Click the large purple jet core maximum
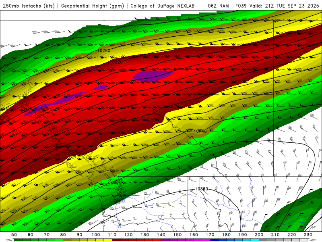The image size is (322, 242). point(153,75)
